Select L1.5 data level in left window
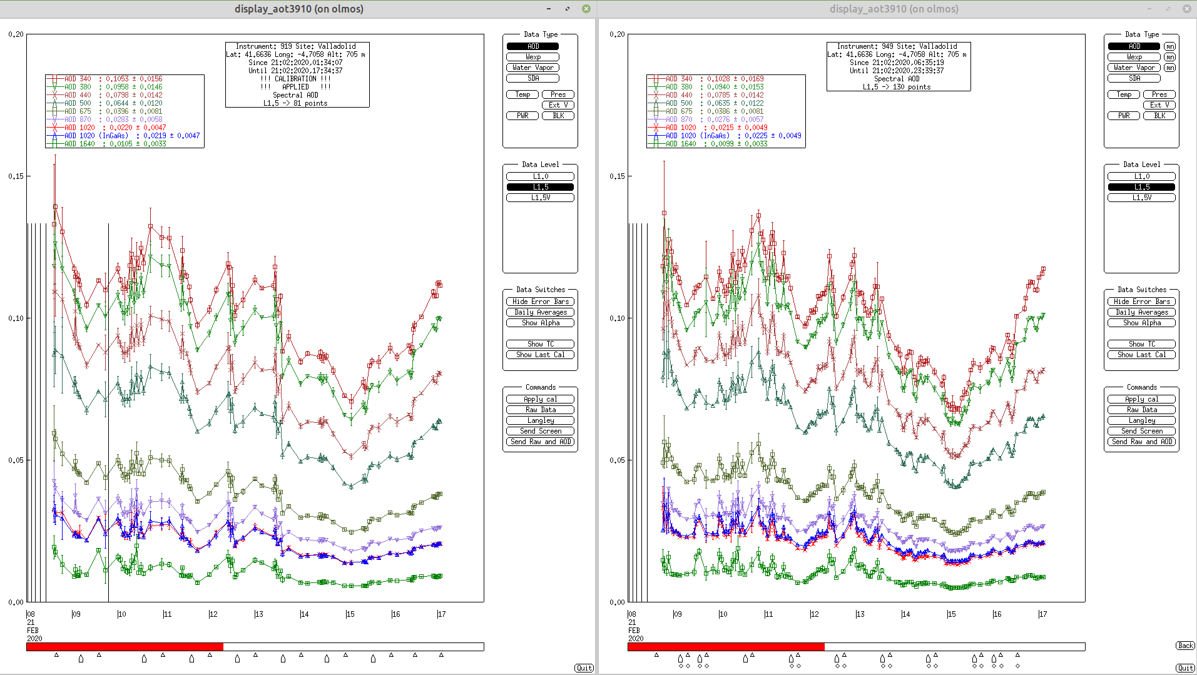The image size is (1197, 675). pos(540,187)
